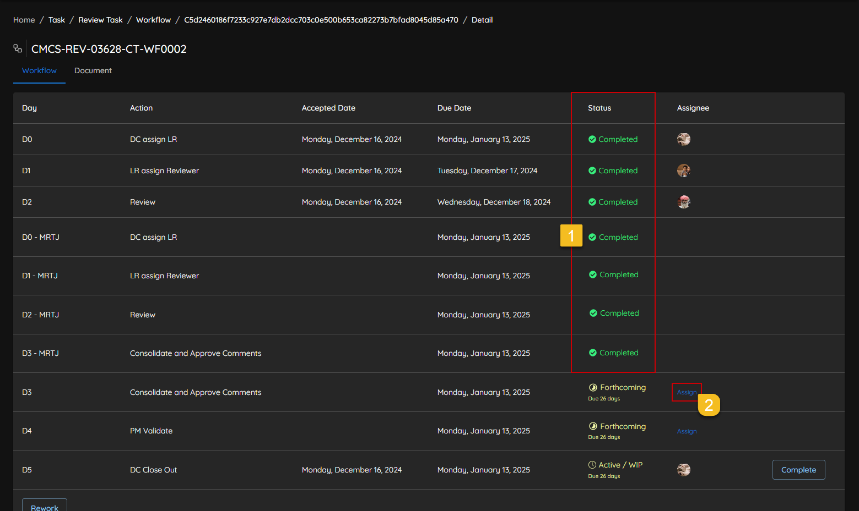Image resolution: width=859 pixels, height=511 pixels.
Task: Click Assign link in the PM Validate row
Action: pos(687,431)
